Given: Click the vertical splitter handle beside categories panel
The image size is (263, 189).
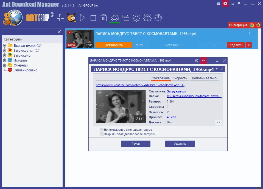Looking at the screenshot, I should click(x=64, y=108).
